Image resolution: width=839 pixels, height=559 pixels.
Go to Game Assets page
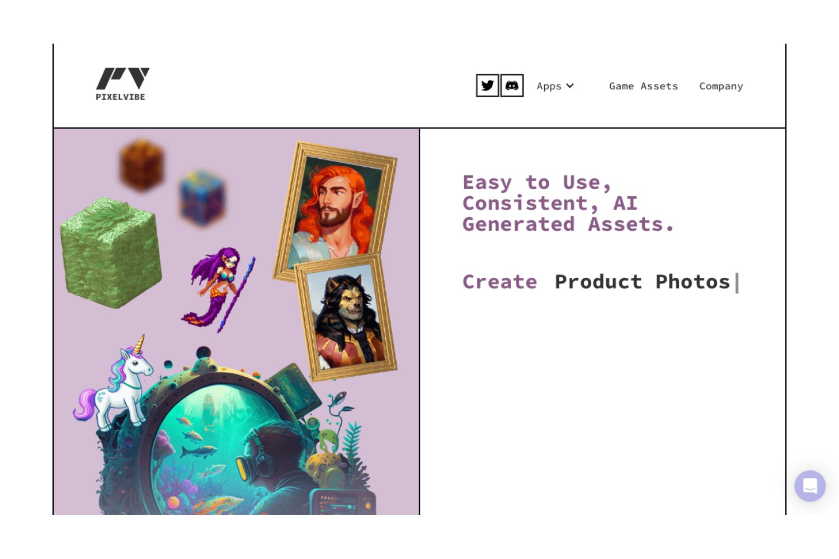[x=643, y=86]
